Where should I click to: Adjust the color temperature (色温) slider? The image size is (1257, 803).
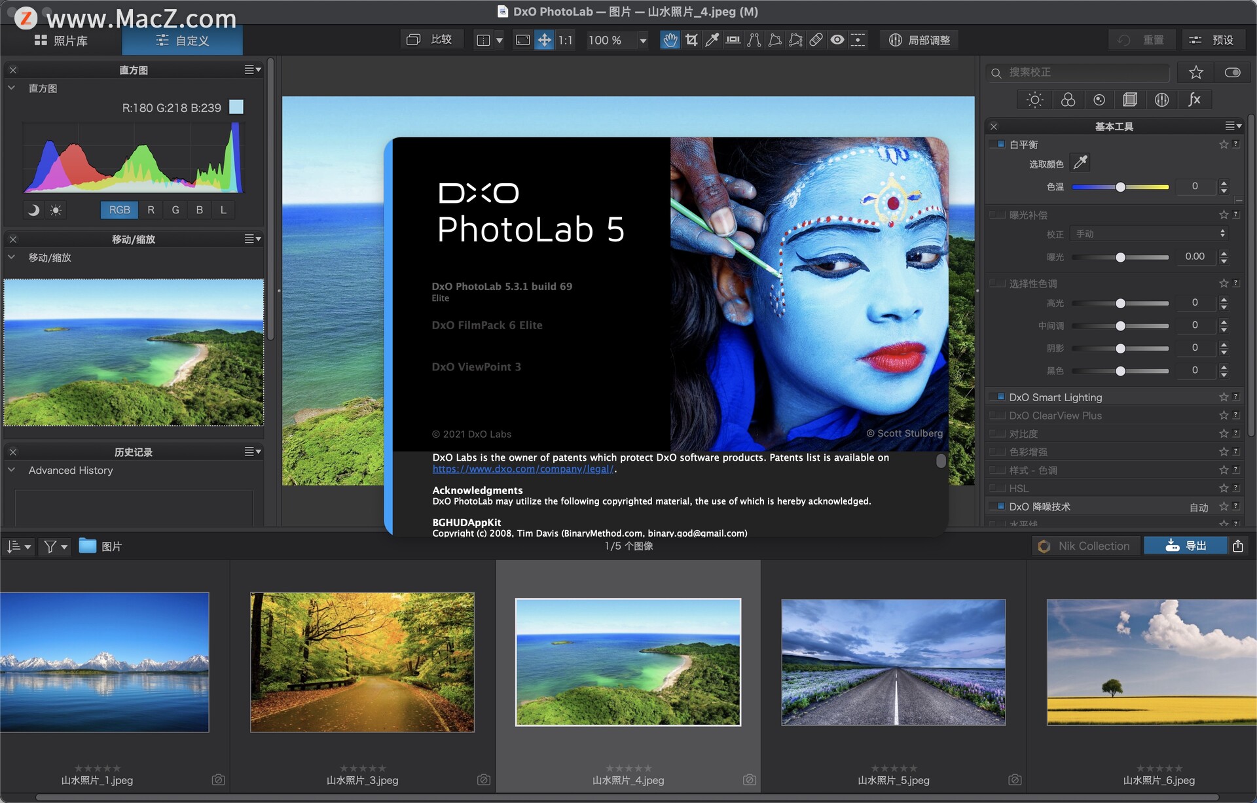tap(1120, 187)
